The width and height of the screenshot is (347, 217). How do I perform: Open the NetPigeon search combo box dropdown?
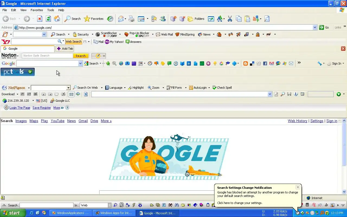click(x=68, y=88)
